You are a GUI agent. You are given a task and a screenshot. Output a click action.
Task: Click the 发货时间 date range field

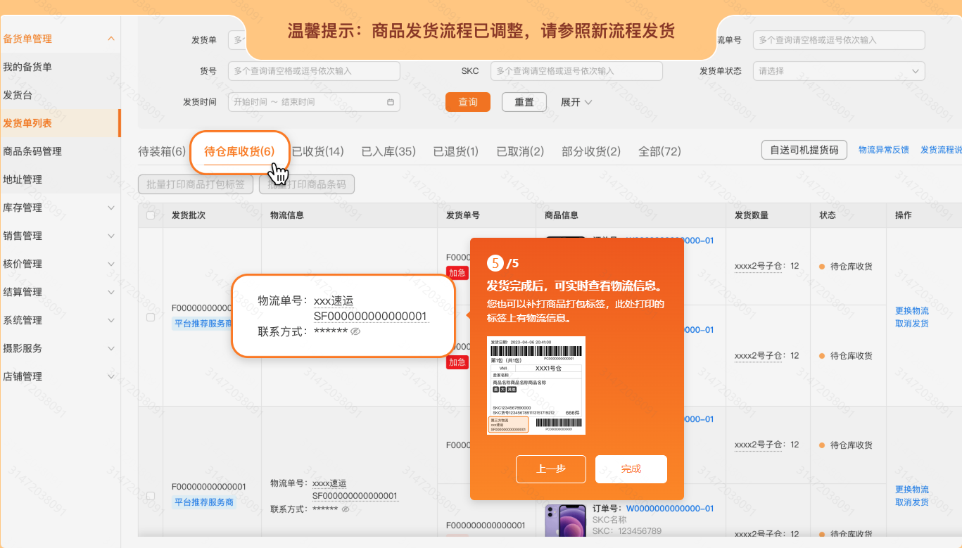(314, 102)
